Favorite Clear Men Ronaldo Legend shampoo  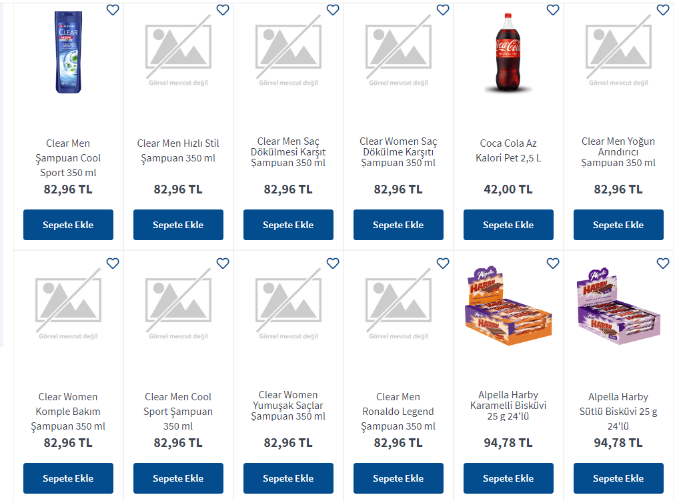443,264
